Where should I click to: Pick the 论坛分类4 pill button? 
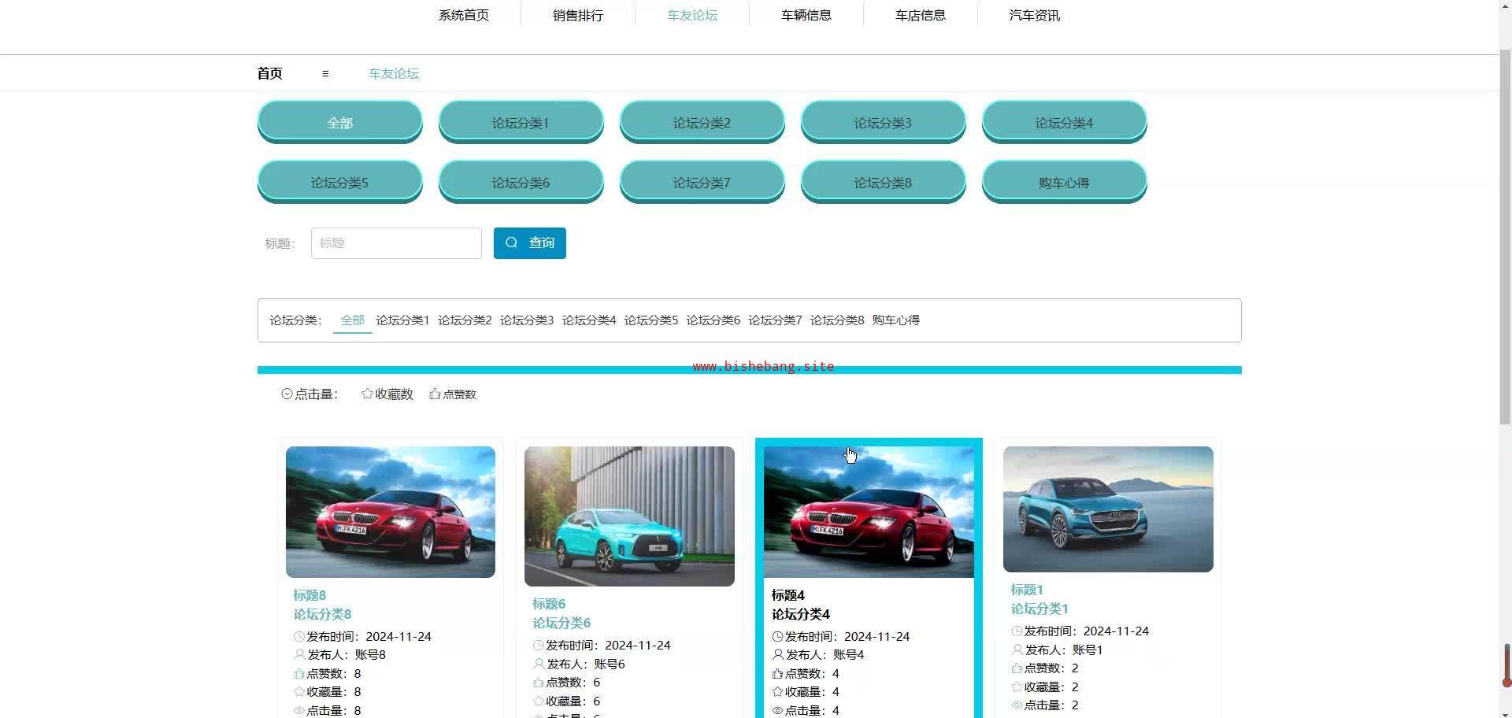click(1065, 122)
